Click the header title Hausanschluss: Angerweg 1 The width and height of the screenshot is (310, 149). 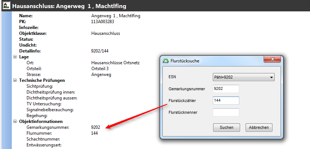pyautogui.click(x=69, y=6)
